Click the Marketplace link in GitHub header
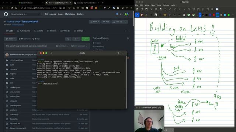The width and height of the screenshot is (236, 132). click(70, 14)
